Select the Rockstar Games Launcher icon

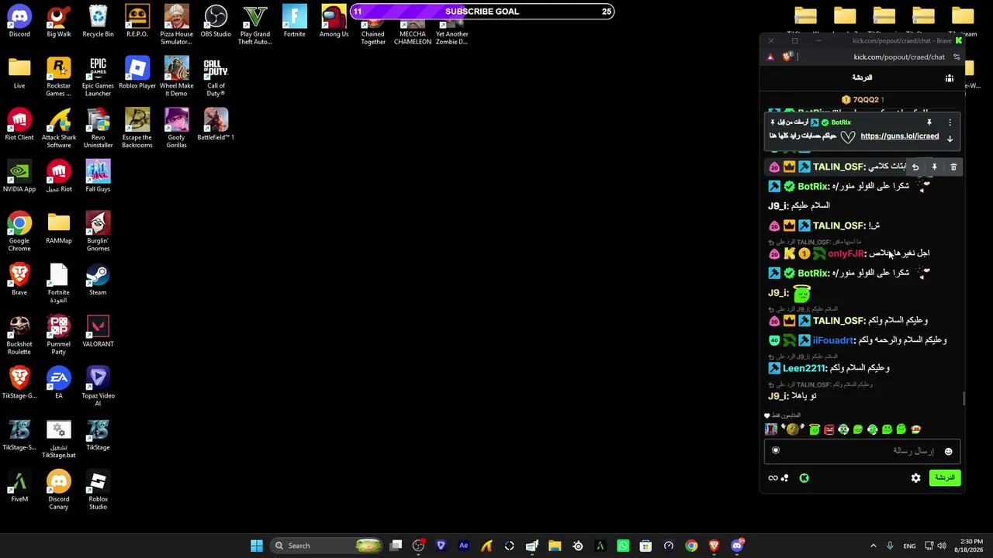pyautogui.click(x=59, y=77)
